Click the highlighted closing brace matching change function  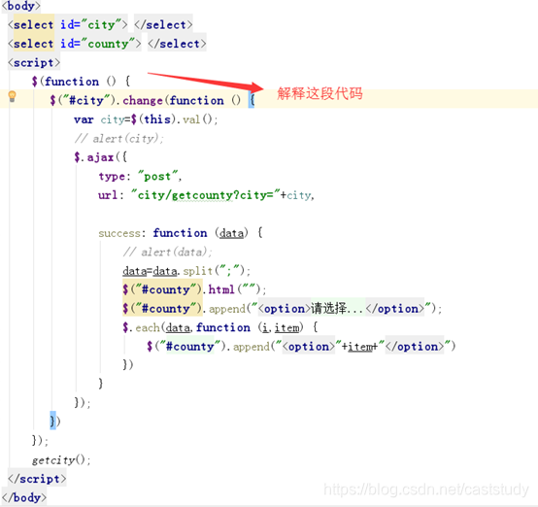(x=52, y=421)
